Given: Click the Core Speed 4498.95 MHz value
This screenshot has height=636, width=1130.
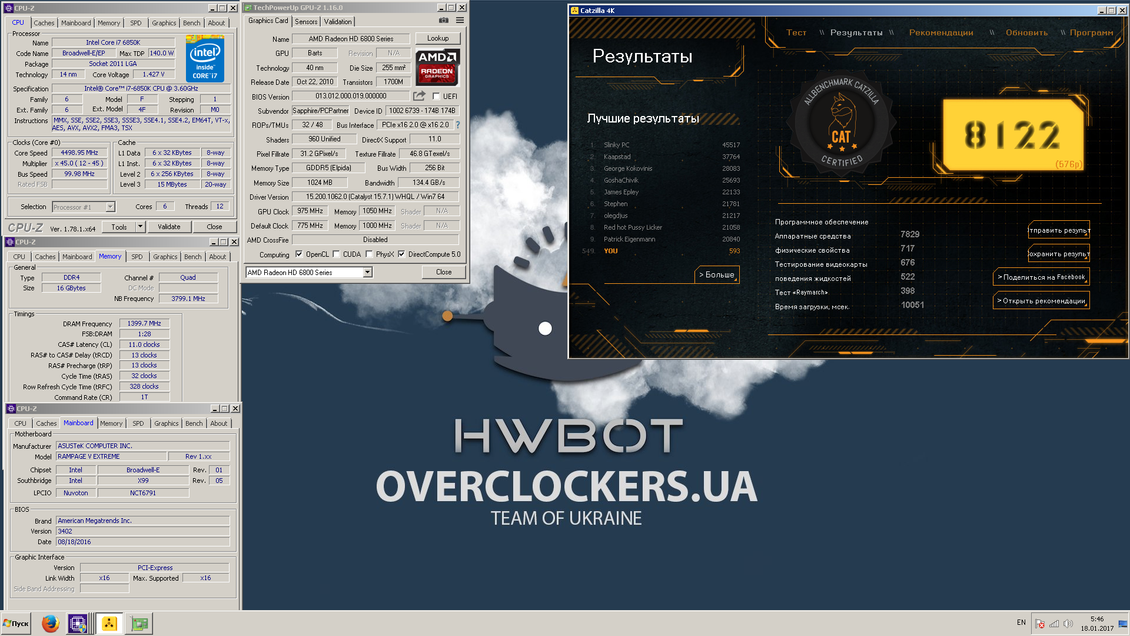Looking at the screenshot, I should [x=79, y=153].
